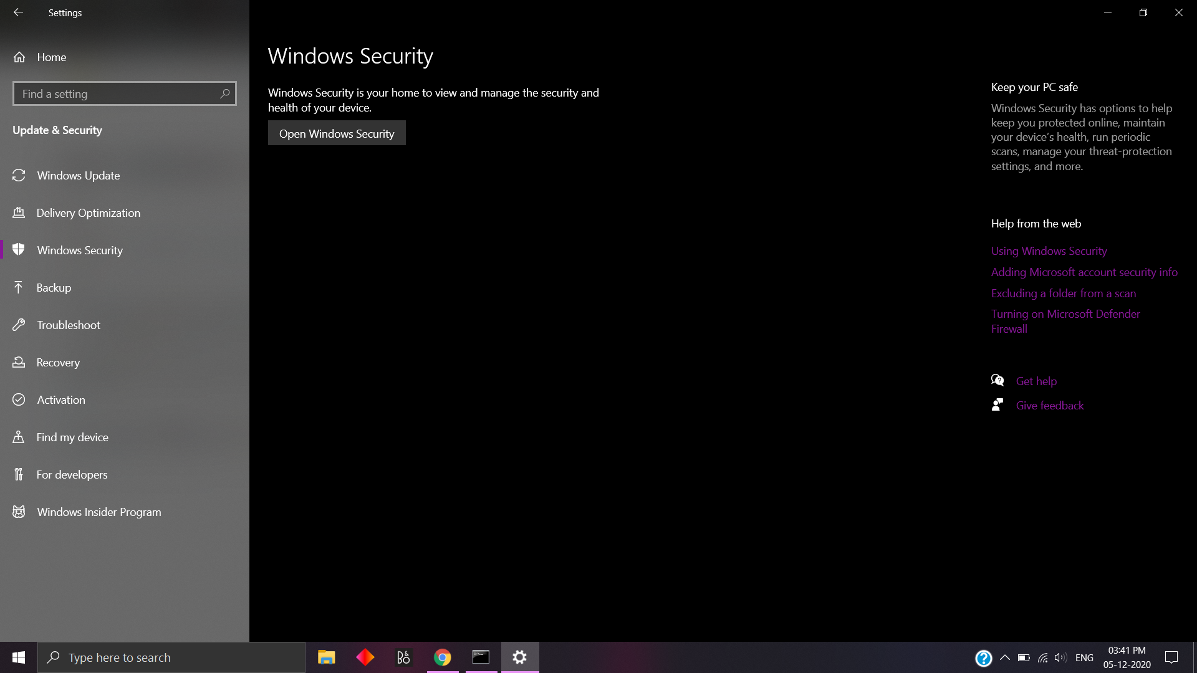The width and height of the screenshot is (1197, 673).
Task: Select the Delivery Optimization icon
Action: 19,212
